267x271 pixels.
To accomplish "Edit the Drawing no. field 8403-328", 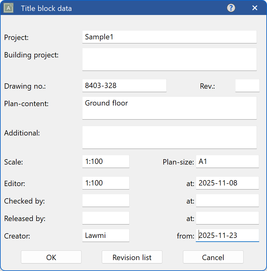I will coord(124,86).
